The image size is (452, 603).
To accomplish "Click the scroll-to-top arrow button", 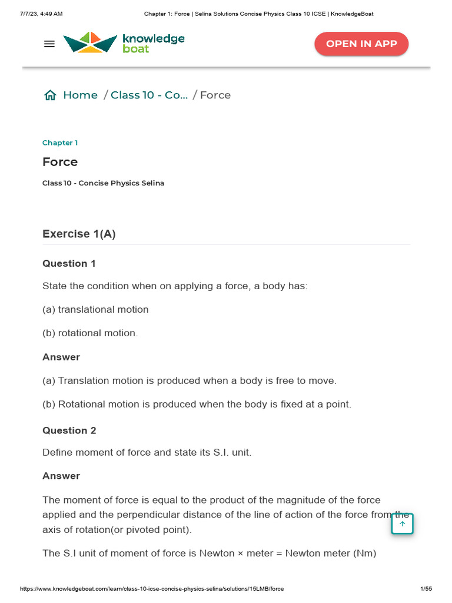I will 403,524.
